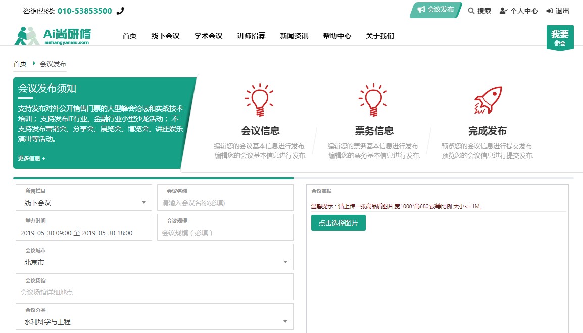The height and width of the screenshot is (333, 583).
Task: Click the green 我要参会 button
Action: (x=560, y=37)
